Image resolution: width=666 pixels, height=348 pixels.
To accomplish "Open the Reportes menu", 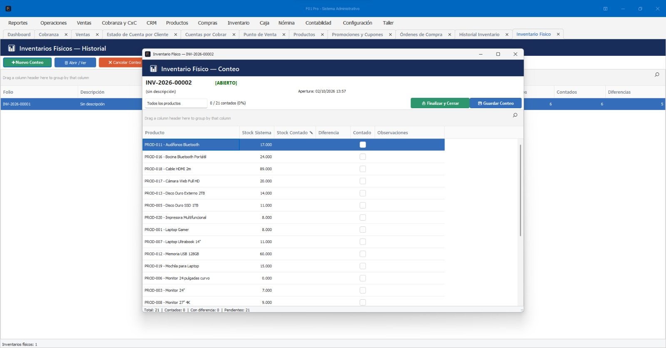I will (18, 23).
